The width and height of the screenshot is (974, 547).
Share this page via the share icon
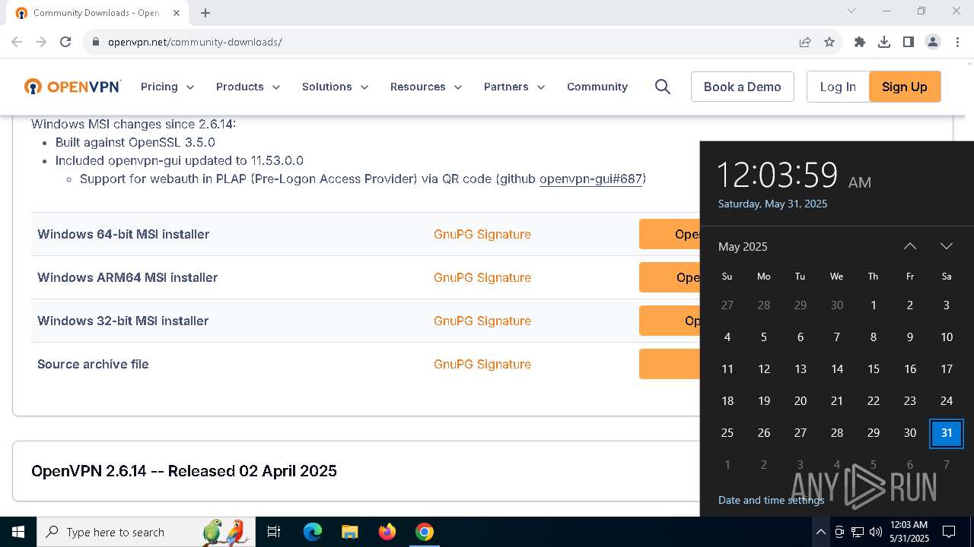click(x=805, y=42)
